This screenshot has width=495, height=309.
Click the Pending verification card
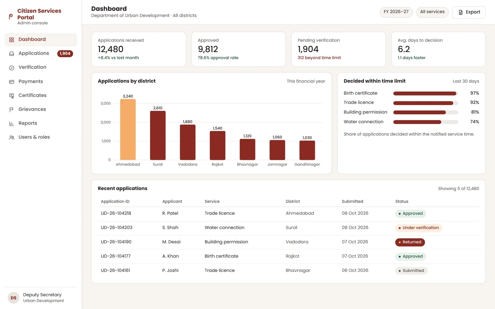[x=338, y=49]
